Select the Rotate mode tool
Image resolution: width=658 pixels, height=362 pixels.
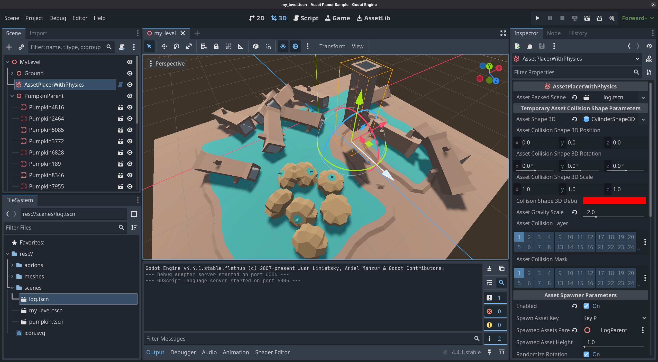(177, 46)
